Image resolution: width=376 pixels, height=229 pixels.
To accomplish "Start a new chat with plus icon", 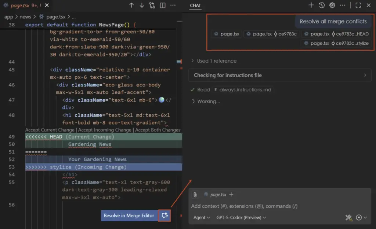I will (x=311, y=5).
